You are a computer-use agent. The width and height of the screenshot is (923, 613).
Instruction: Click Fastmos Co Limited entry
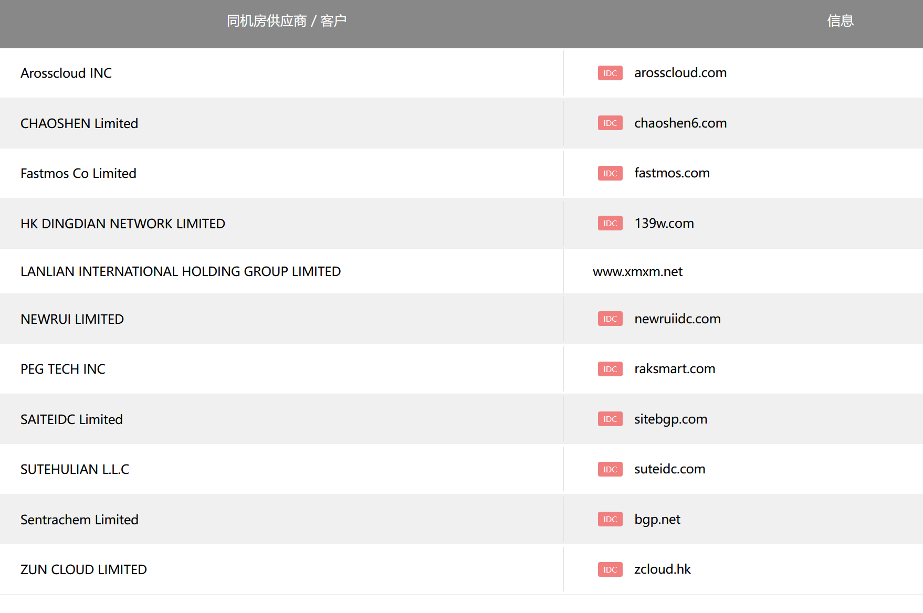pos(78,173)
